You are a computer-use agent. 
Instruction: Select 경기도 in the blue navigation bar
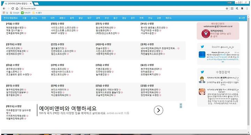click(x=34, y=18)
